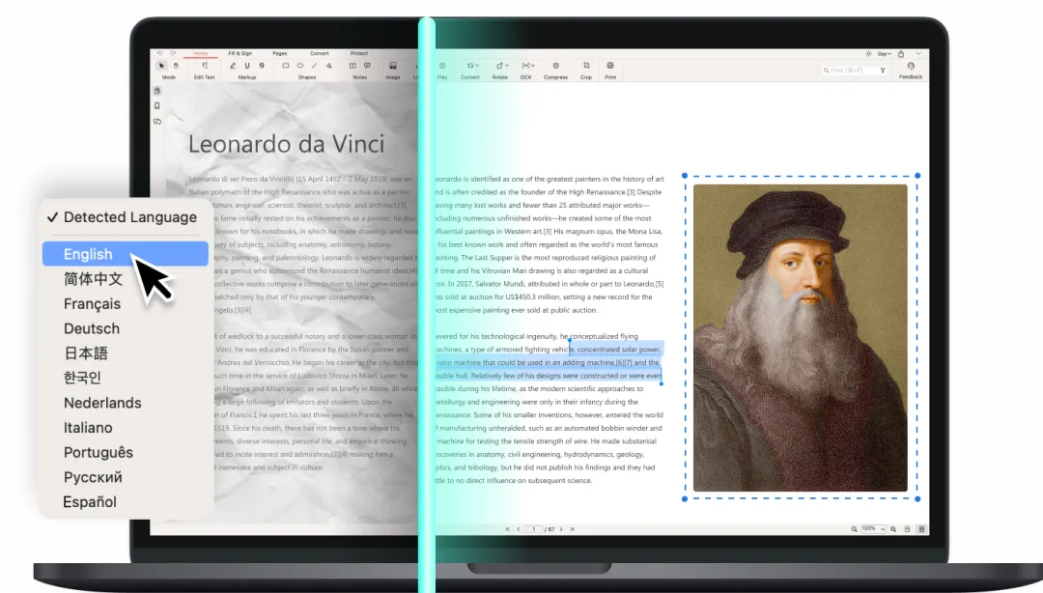1043x593 pixels.
Task: Collapse toolbar with top-right chevron
Action: click(918, 53)
